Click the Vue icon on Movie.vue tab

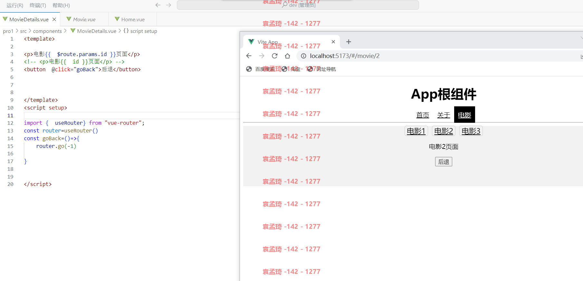tap(69, 19)
